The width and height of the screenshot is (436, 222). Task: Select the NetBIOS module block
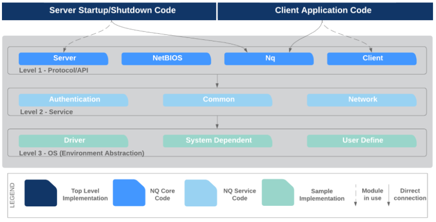coord(166,58)
